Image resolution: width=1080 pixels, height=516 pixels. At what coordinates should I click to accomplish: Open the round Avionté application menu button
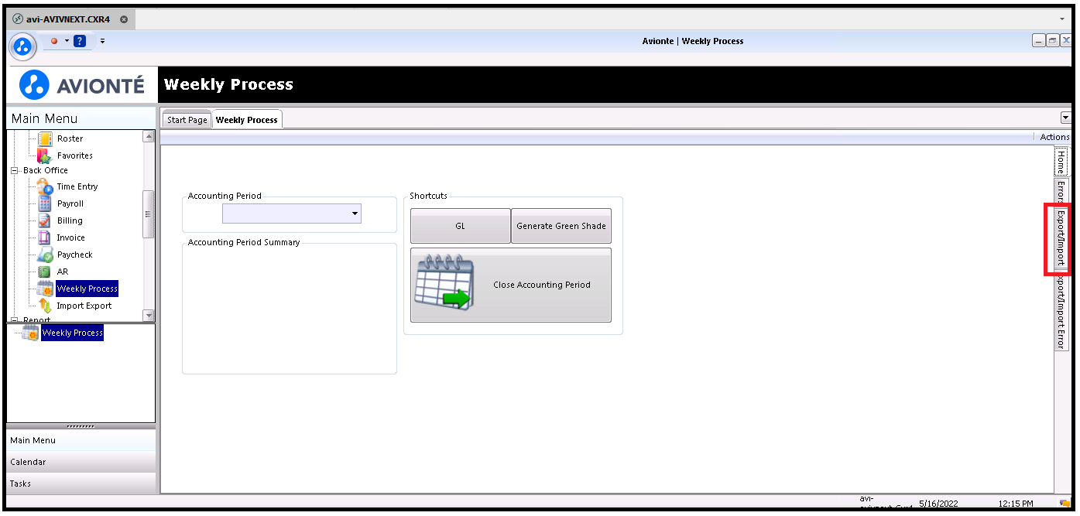pos(23,46)
